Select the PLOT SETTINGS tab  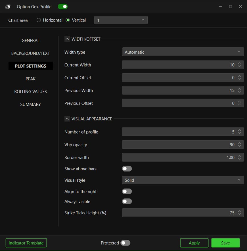(31, 66)
